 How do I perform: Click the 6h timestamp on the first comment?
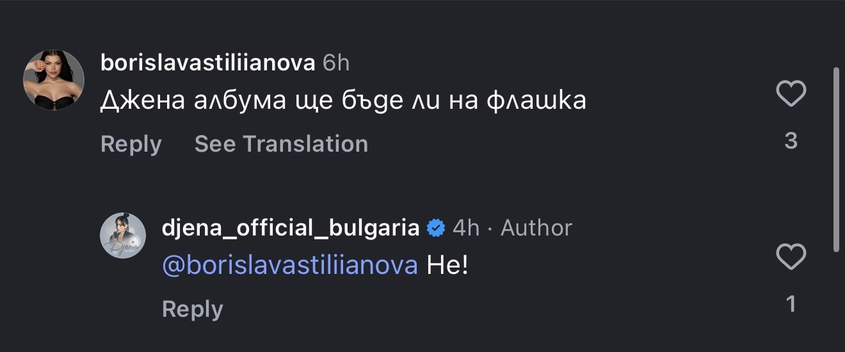[x=336, y=63]
